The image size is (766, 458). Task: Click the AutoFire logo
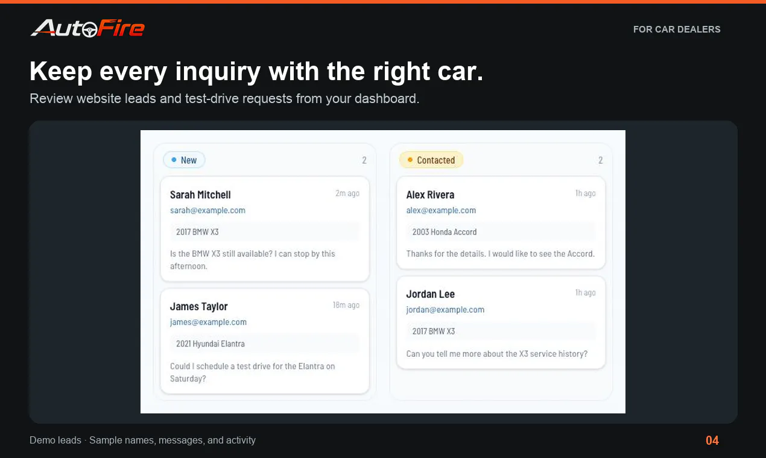(87, 28)
